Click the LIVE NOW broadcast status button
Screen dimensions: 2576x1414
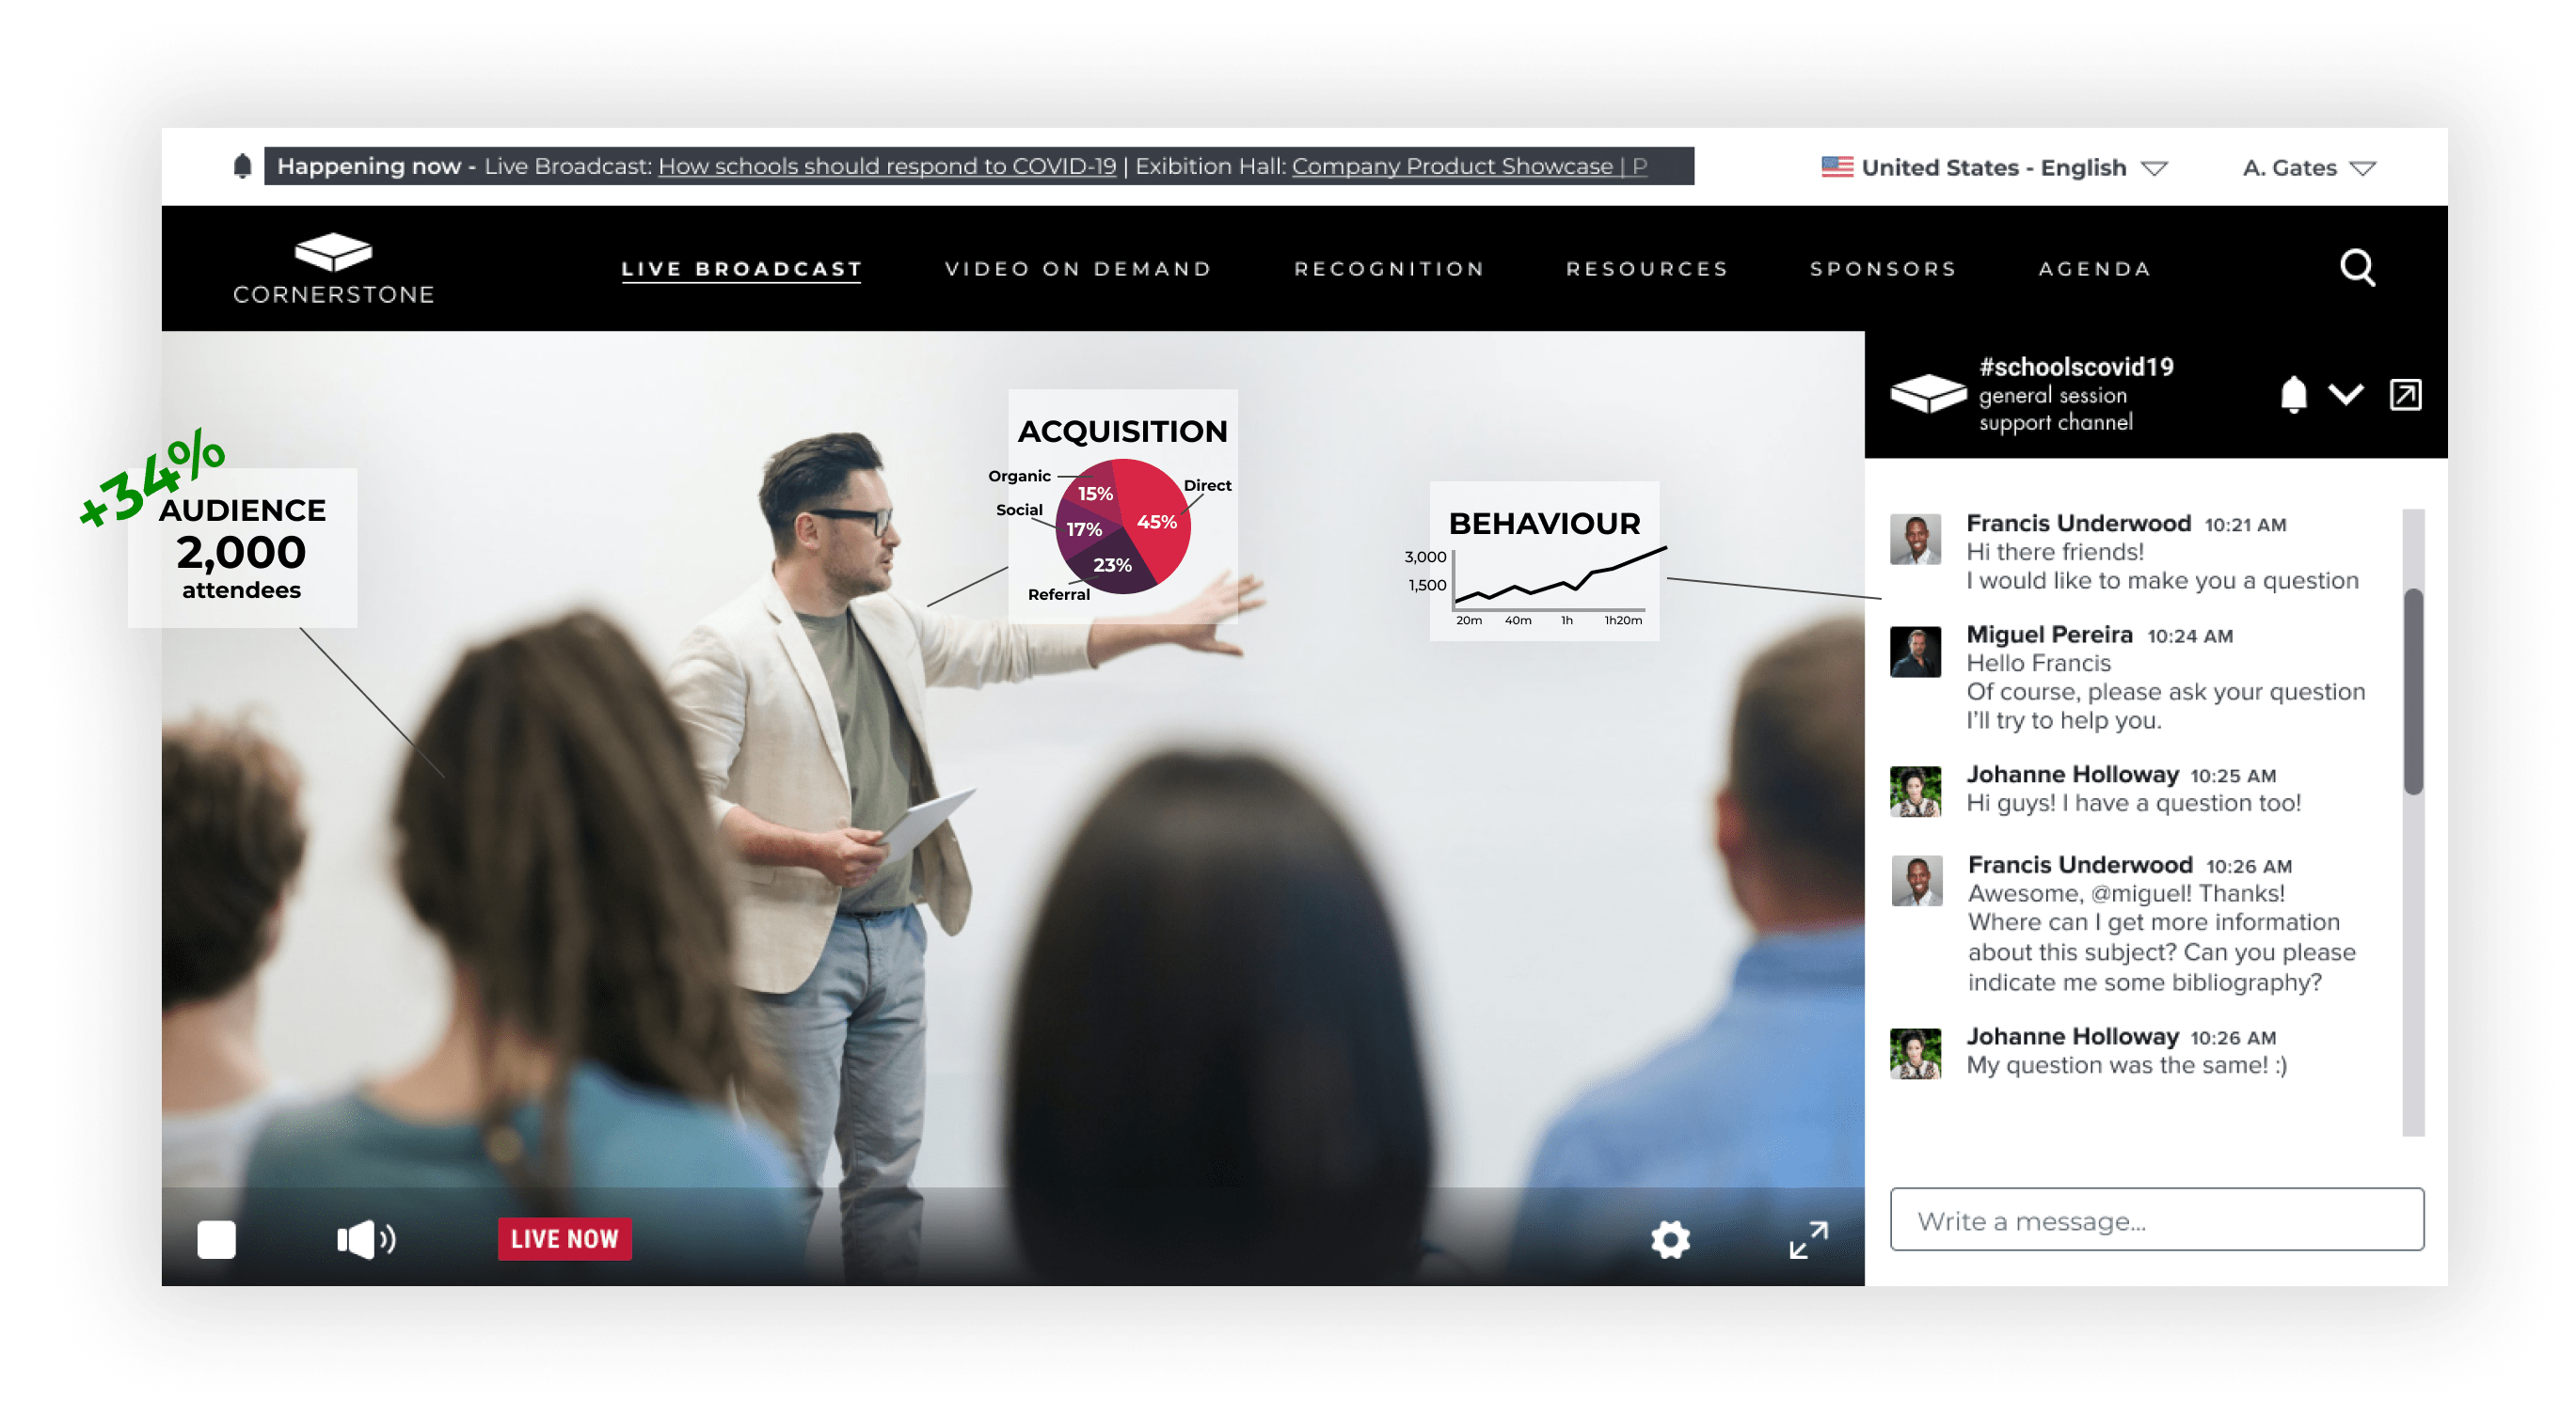[561, 1238]
